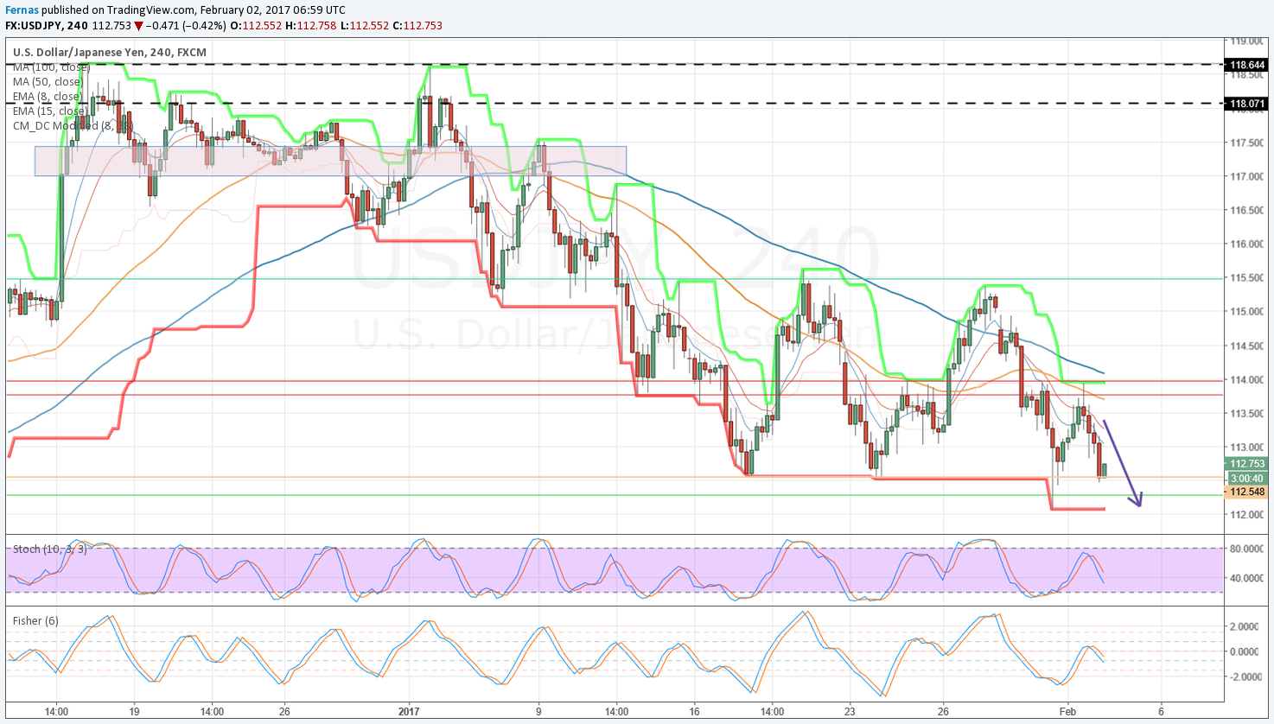Open the Fernas author link
This screenshot has height=724, width=1274.
22,10
